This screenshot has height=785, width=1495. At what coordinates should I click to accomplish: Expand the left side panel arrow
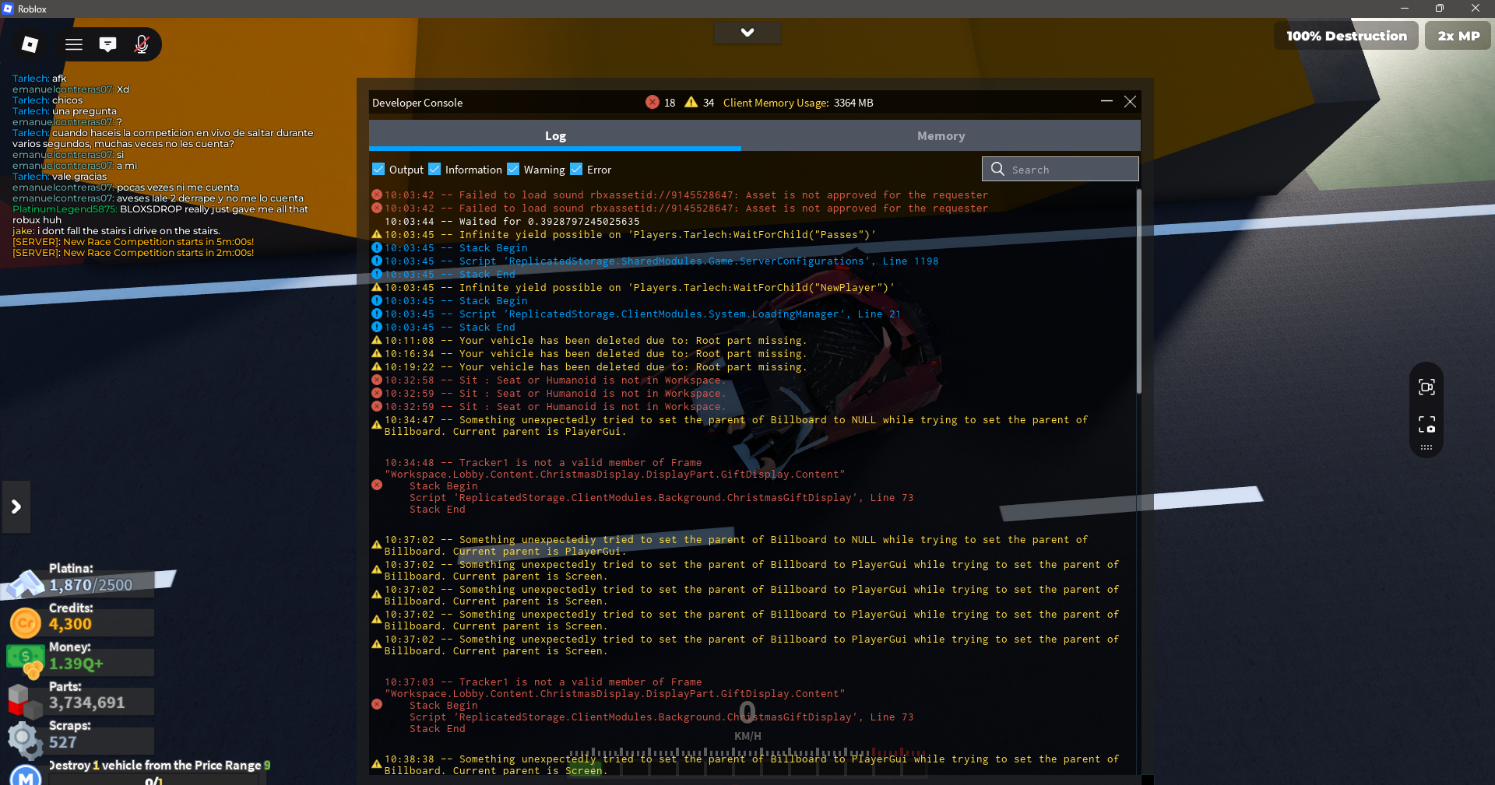[16, 507]
